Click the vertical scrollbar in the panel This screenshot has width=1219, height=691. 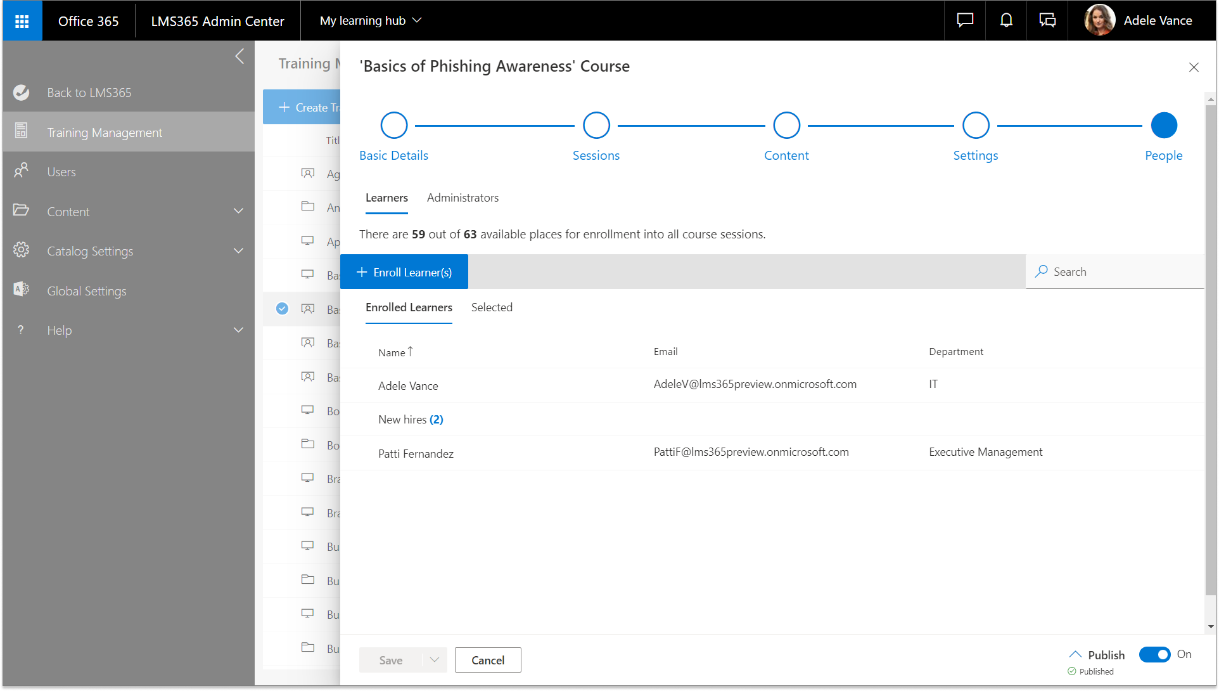coord(1210,349)
